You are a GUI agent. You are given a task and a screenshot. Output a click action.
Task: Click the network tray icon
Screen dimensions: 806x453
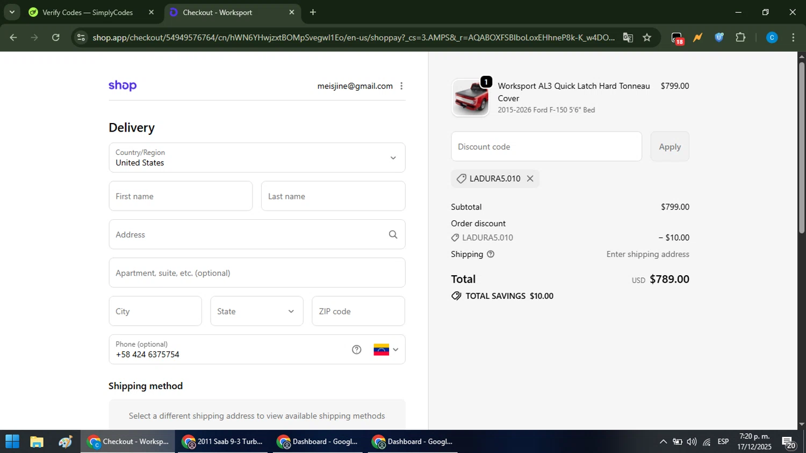pyautogui.click(x=707, y=442)
